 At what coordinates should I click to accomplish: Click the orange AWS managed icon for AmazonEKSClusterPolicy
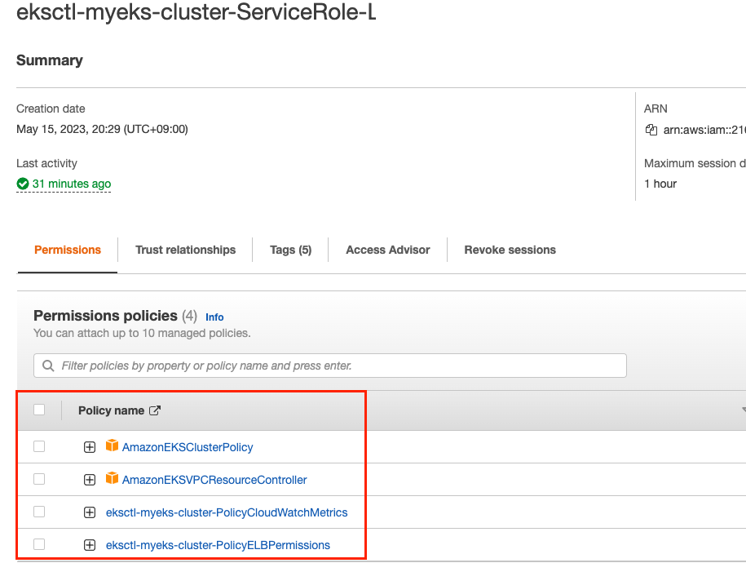(112, 446)
